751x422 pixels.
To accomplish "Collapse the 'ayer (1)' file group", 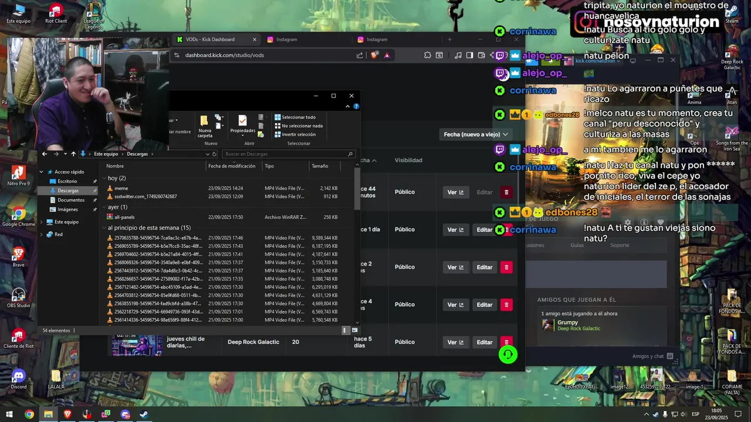I will (x=104, y=207).
